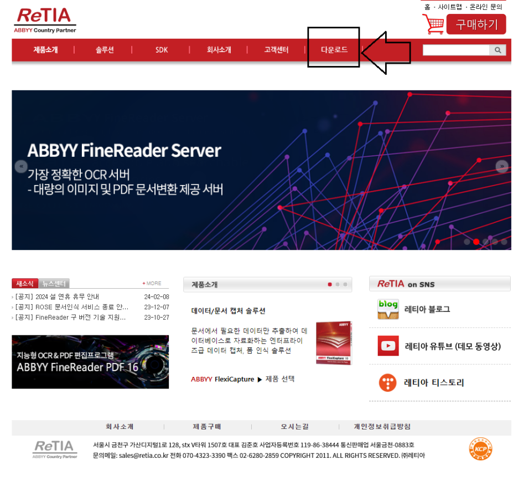Click the 홈 link at the top
The width and height of the screenshot is (518, 481).
pos(427,7)
